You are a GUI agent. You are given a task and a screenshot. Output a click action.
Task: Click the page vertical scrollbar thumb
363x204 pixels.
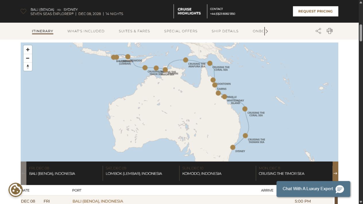pyautogui.click(x=361, y=33)
